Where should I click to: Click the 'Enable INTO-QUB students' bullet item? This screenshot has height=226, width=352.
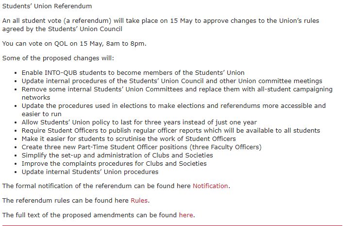133,73
